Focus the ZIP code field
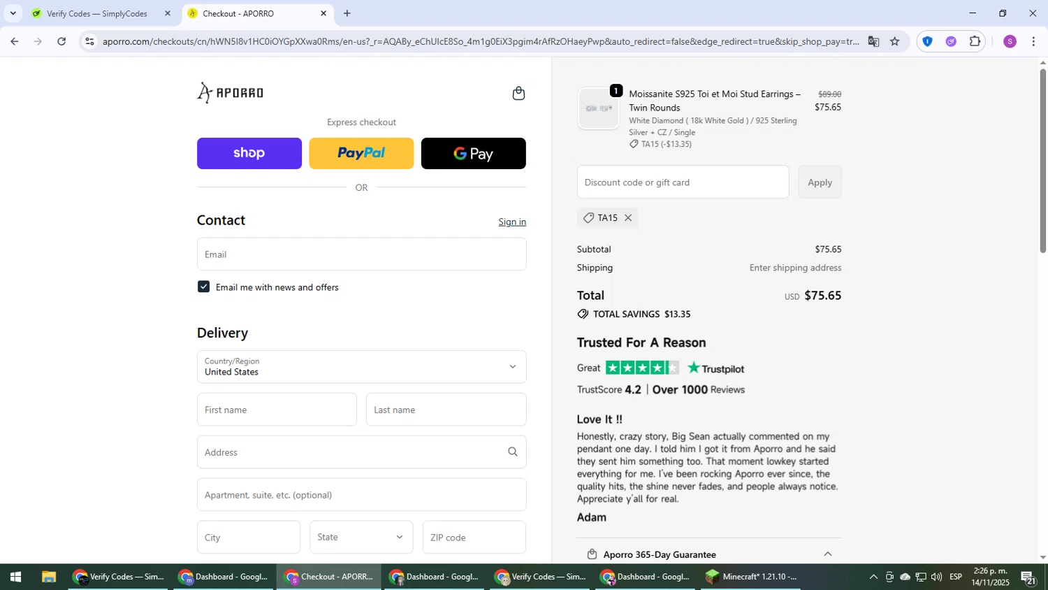 tap(474, 538)
